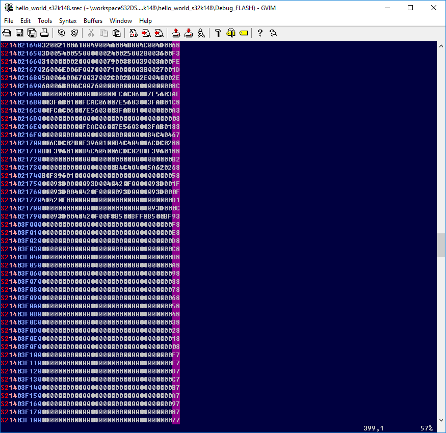Click the GVIM title bar app icon
Screen dimensions: 446x433
9,8
